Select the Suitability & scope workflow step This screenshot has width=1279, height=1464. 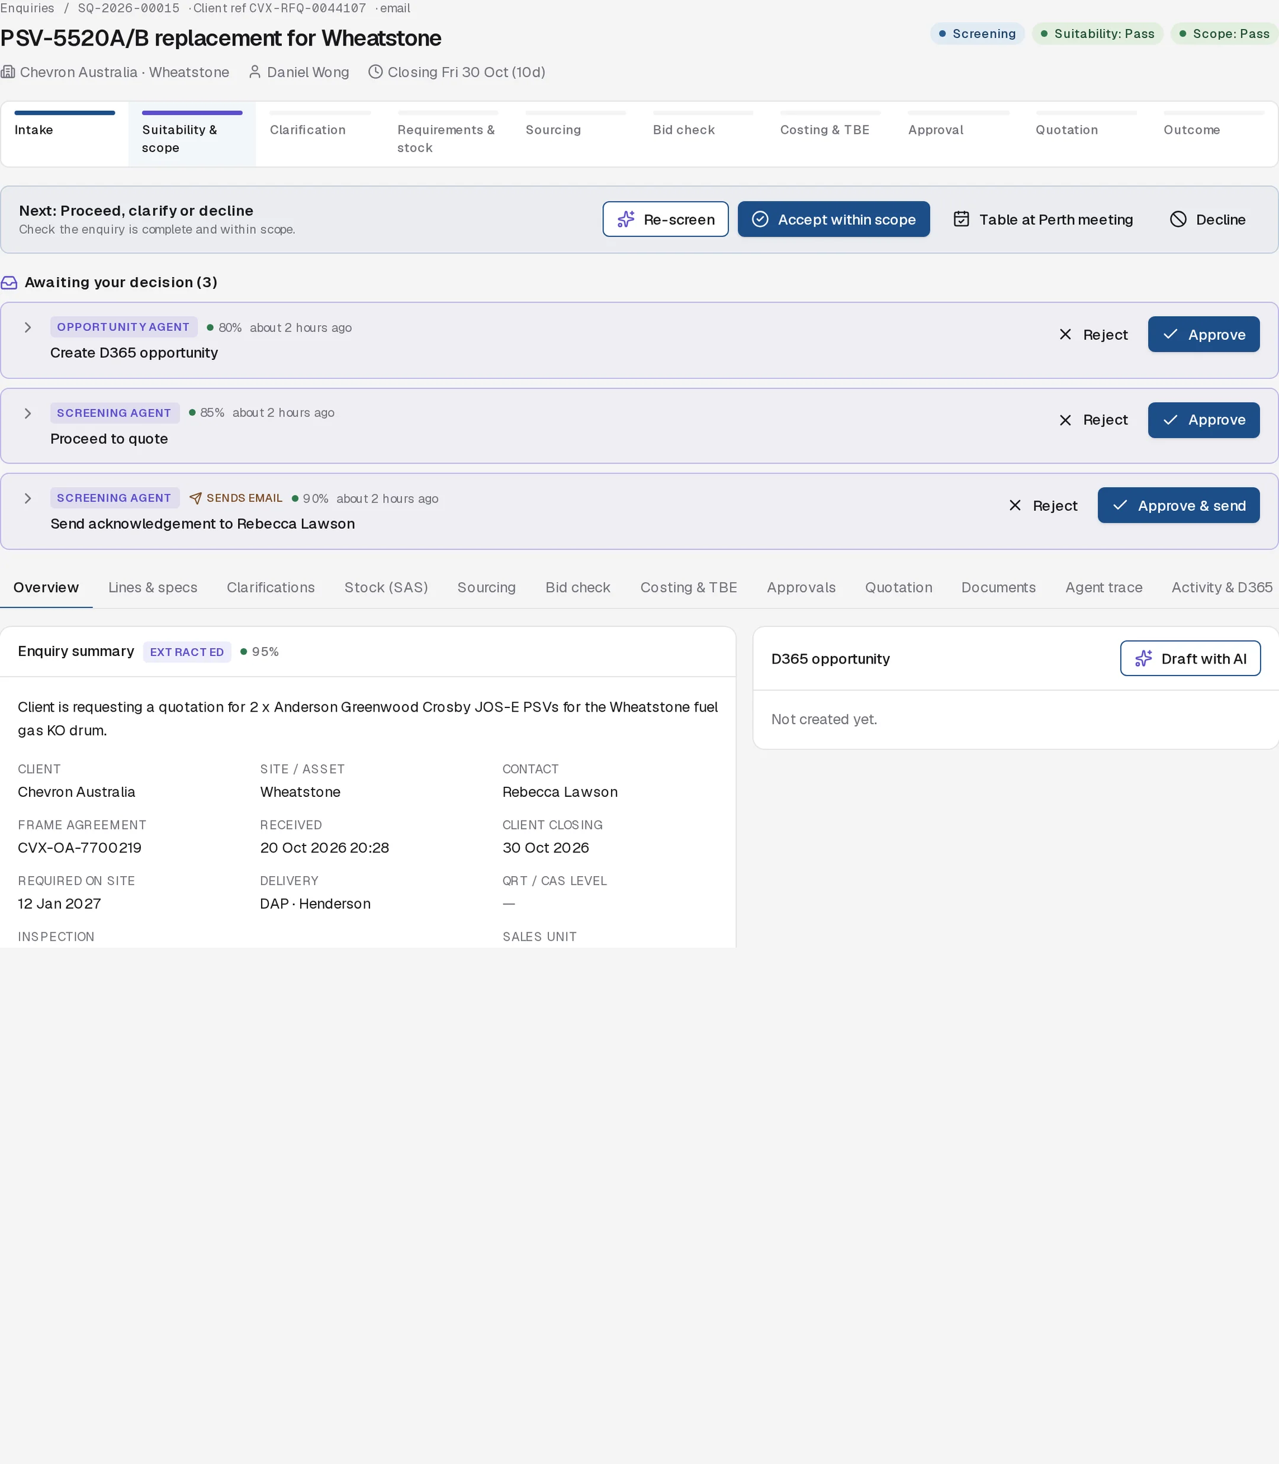pos(192,133)
